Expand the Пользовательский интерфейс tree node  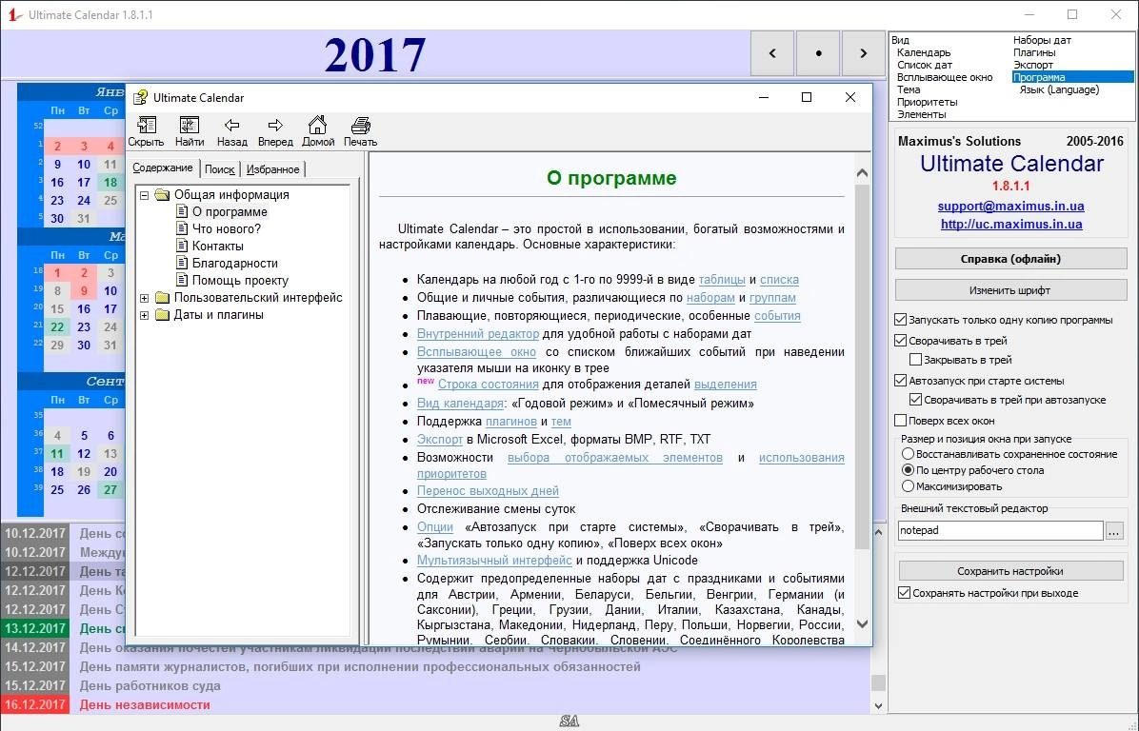145,298
